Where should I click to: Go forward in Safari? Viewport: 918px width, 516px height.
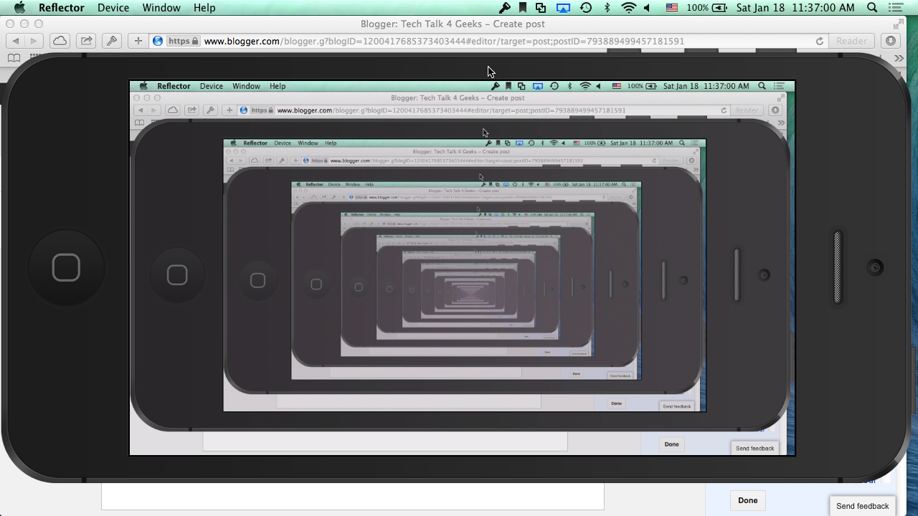pyautogui.click(x=34, y=41)
